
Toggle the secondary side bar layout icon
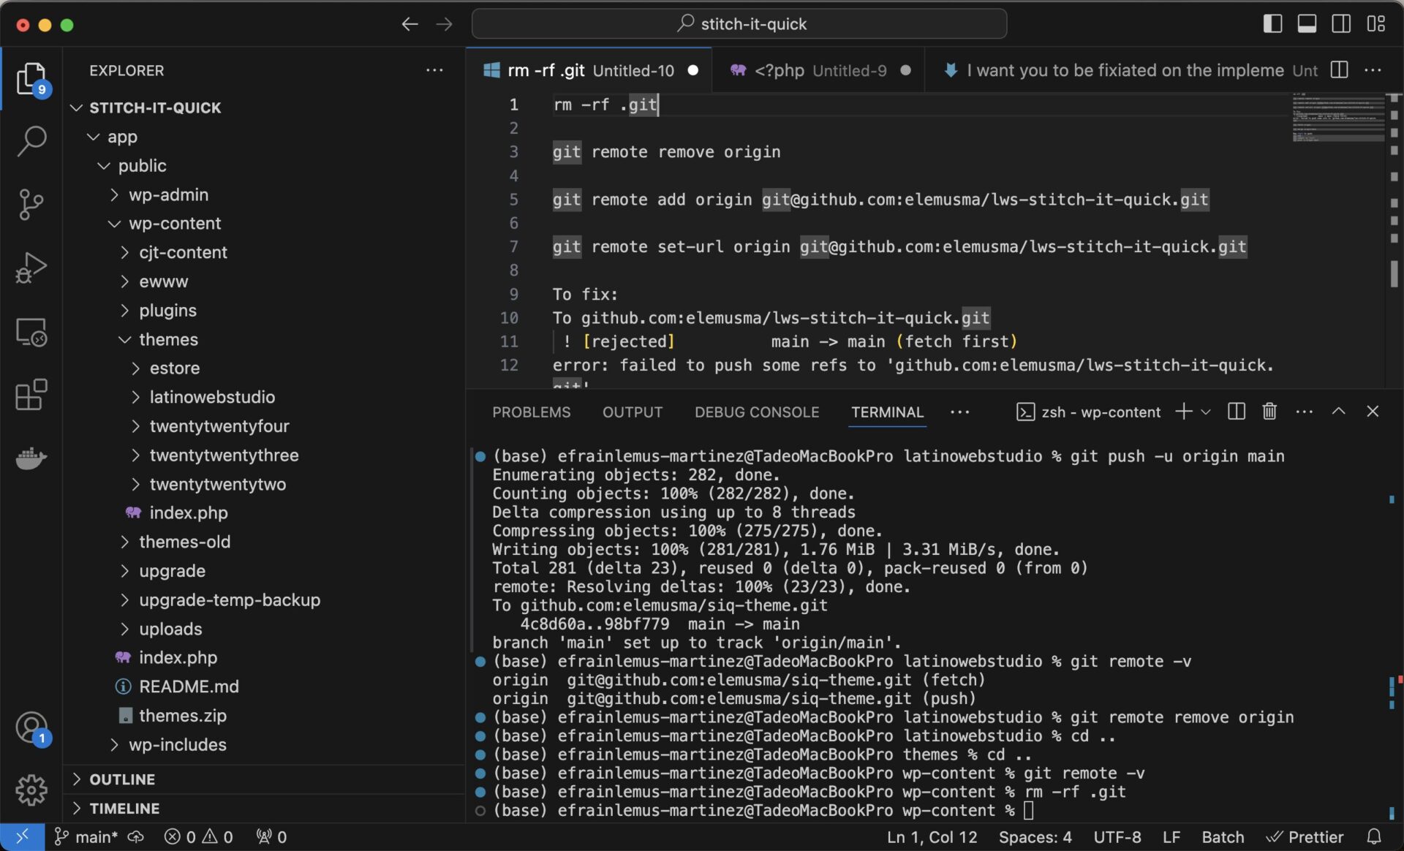[1341, 24]
